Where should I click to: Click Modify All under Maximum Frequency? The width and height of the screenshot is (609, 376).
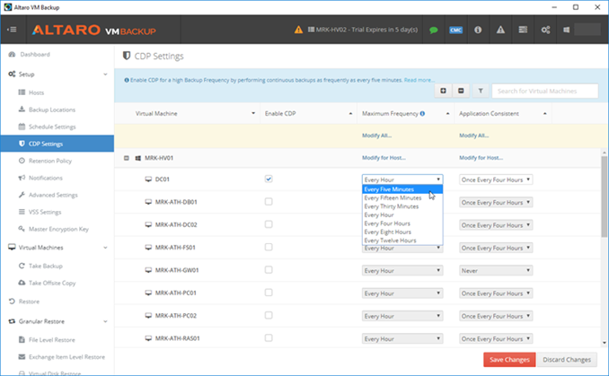coord(376,136)
